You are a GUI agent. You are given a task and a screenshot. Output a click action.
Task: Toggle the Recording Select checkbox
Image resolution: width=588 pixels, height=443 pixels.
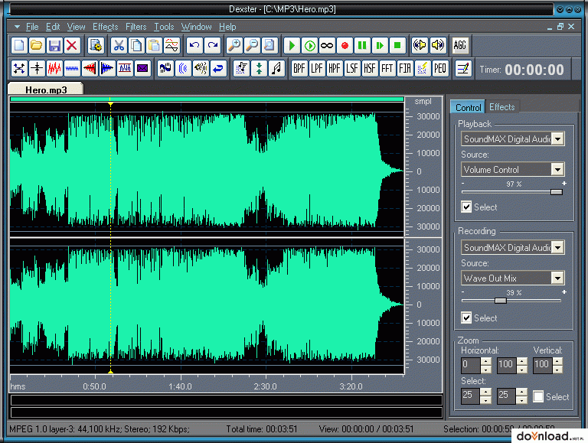[466, 318]
